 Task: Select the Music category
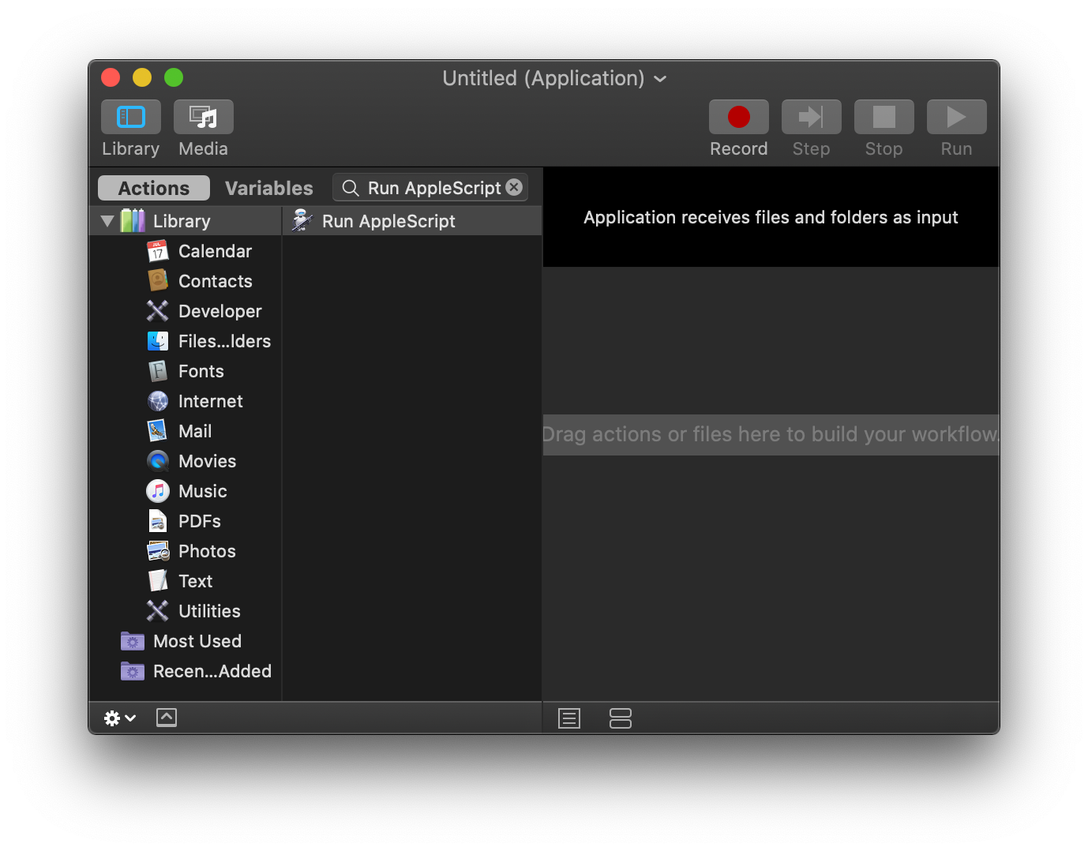click(186, 491)
